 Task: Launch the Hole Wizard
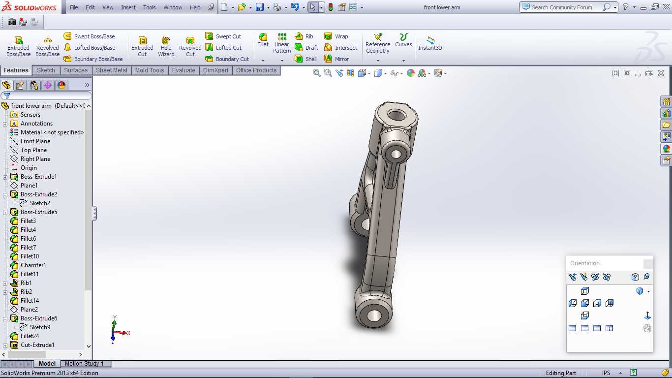tap(166, 47)
